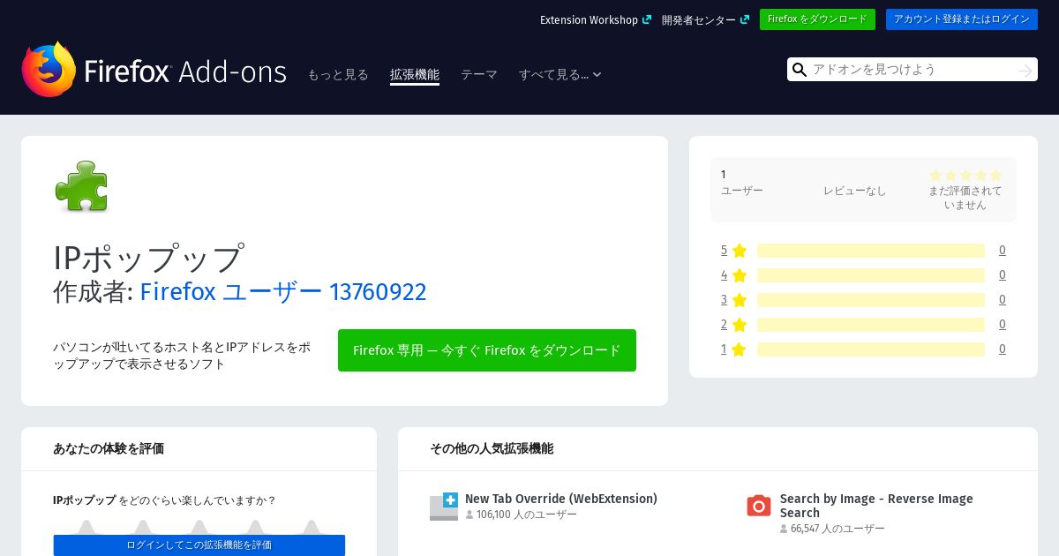
Task: Click the 66,547 人のユーザー text
Action: point(837,529)
